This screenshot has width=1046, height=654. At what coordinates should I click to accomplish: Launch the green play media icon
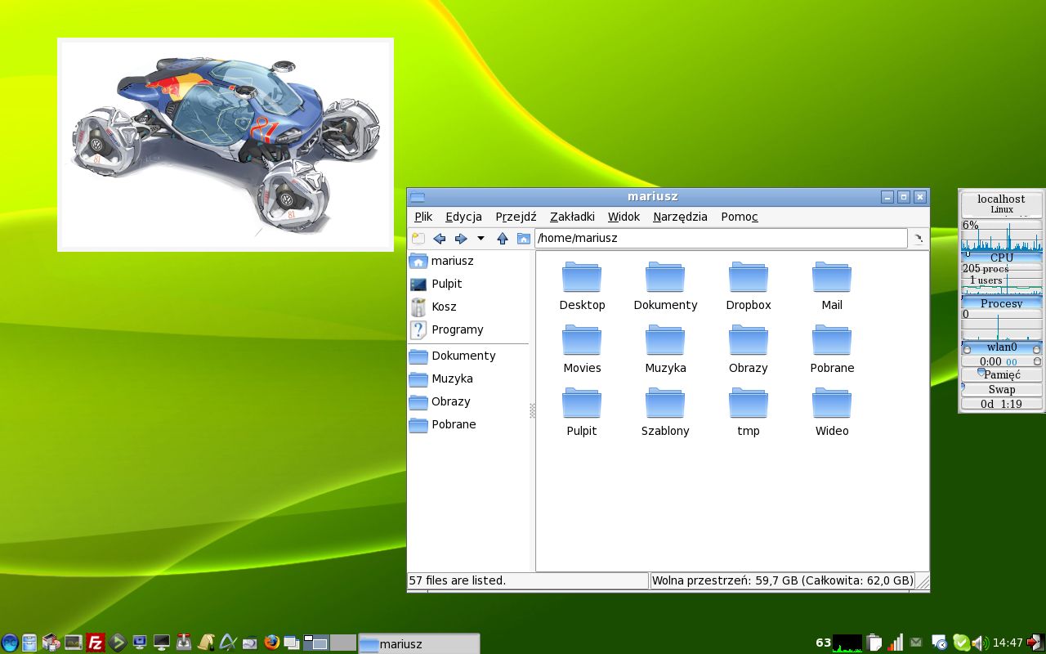coord(118,643)
